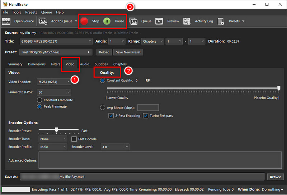
Task: Click the Browse button
Action: pos(276,177)
